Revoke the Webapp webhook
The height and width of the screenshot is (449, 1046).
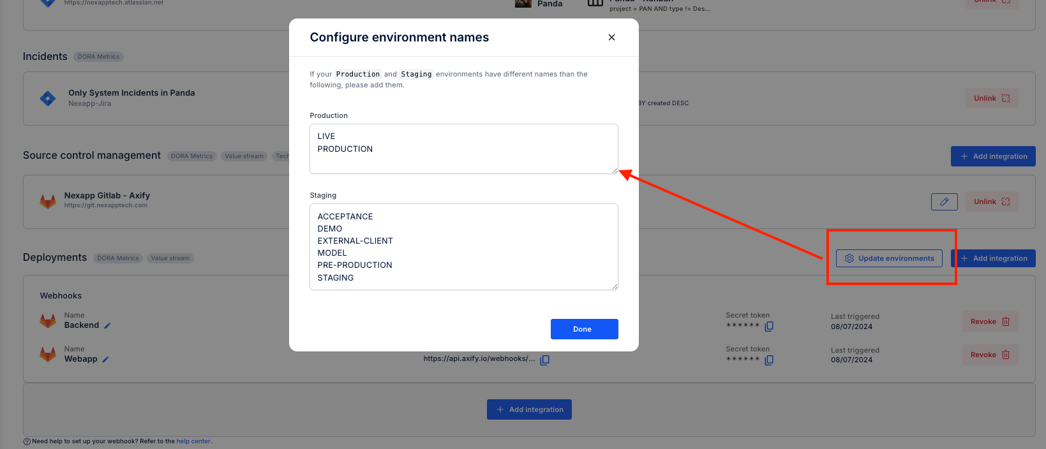[990, 355]
